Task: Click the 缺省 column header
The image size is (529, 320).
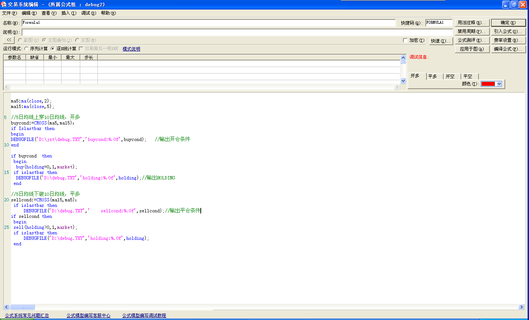Action: tap(35, 57)
